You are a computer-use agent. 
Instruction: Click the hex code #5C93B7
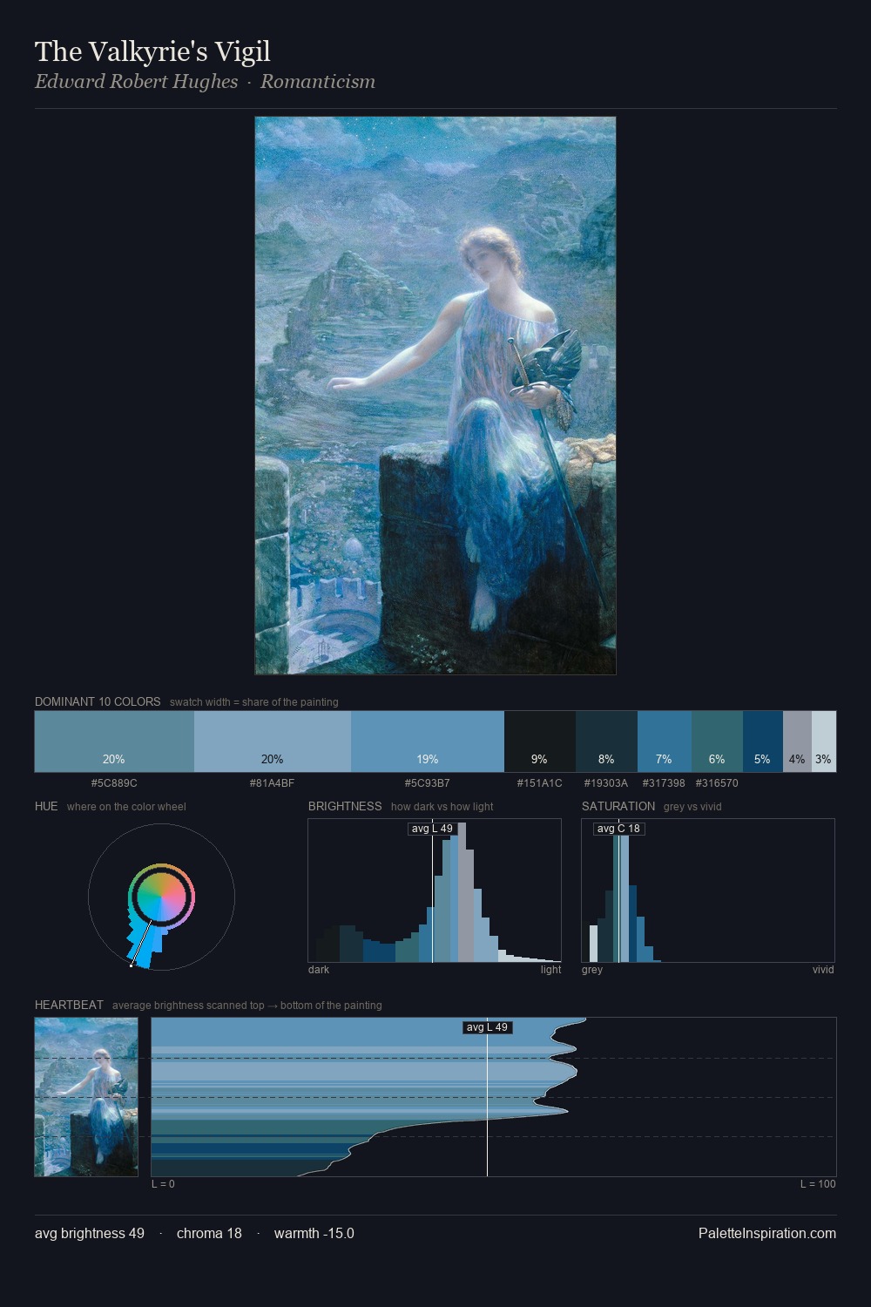(x=428, y=783)
